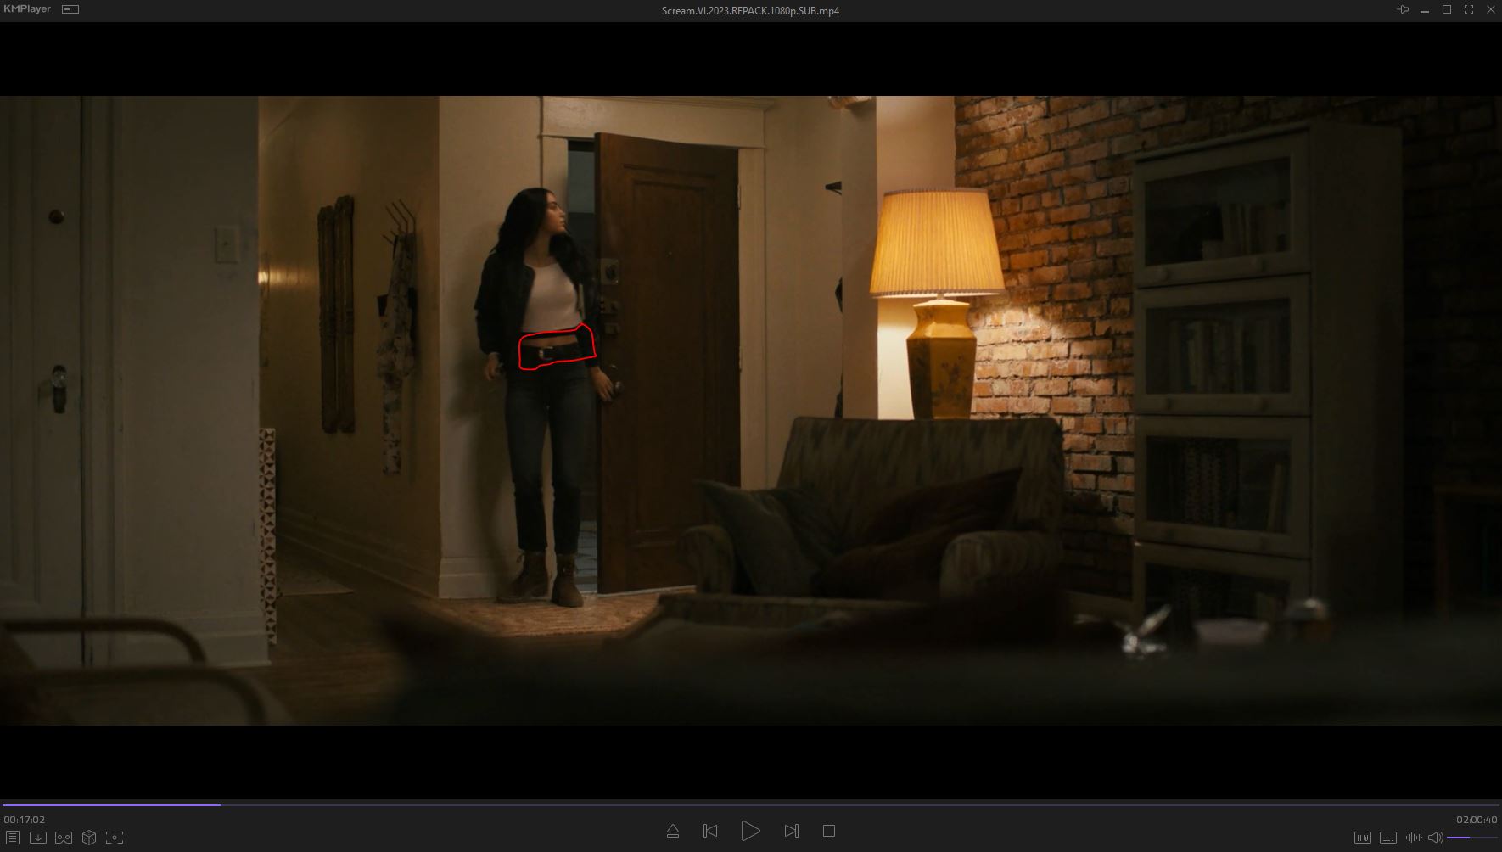The height and width of the screenshot is (852, 1502).
Task: Toggle subtitles with the caption icon
Action: click(x=1388, y=838)
